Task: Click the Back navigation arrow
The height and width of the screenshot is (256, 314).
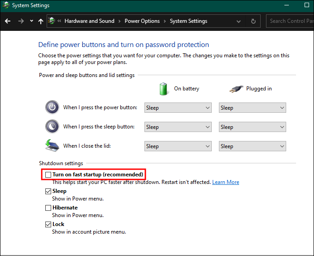Action: 8,21
